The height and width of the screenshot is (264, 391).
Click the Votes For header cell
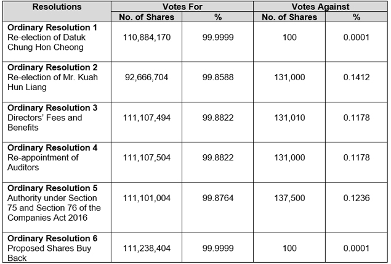[x=182, y=7]
